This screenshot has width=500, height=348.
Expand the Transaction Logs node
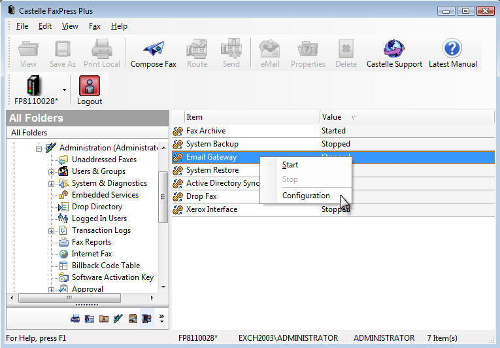(52, 230)
